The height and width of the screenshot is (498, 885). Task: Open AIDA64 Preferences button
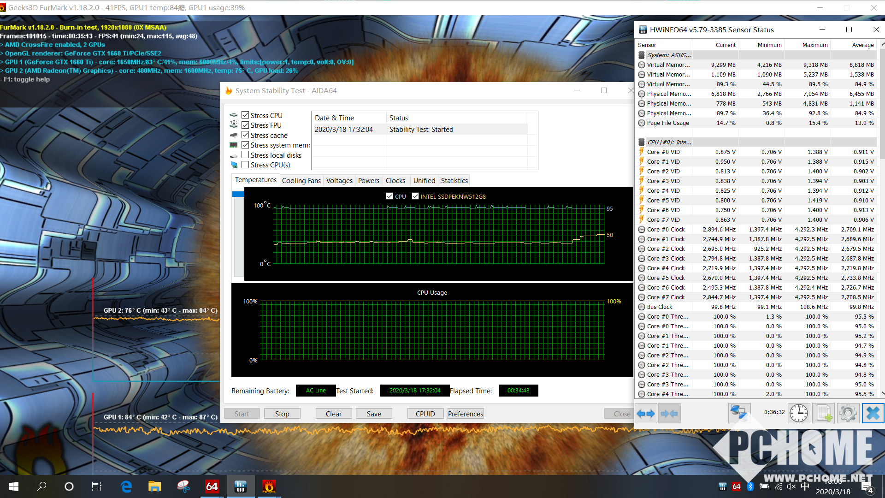tap(466, 414)
